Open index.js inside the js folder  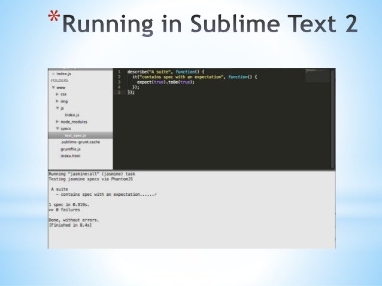pos(72,115)
